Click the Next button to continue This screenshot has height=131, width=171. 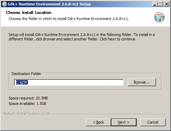click(124, 122)
